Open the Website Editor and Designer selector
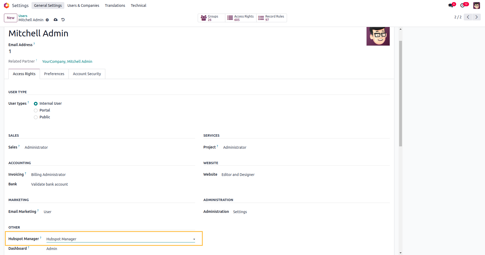 (238, 175)
